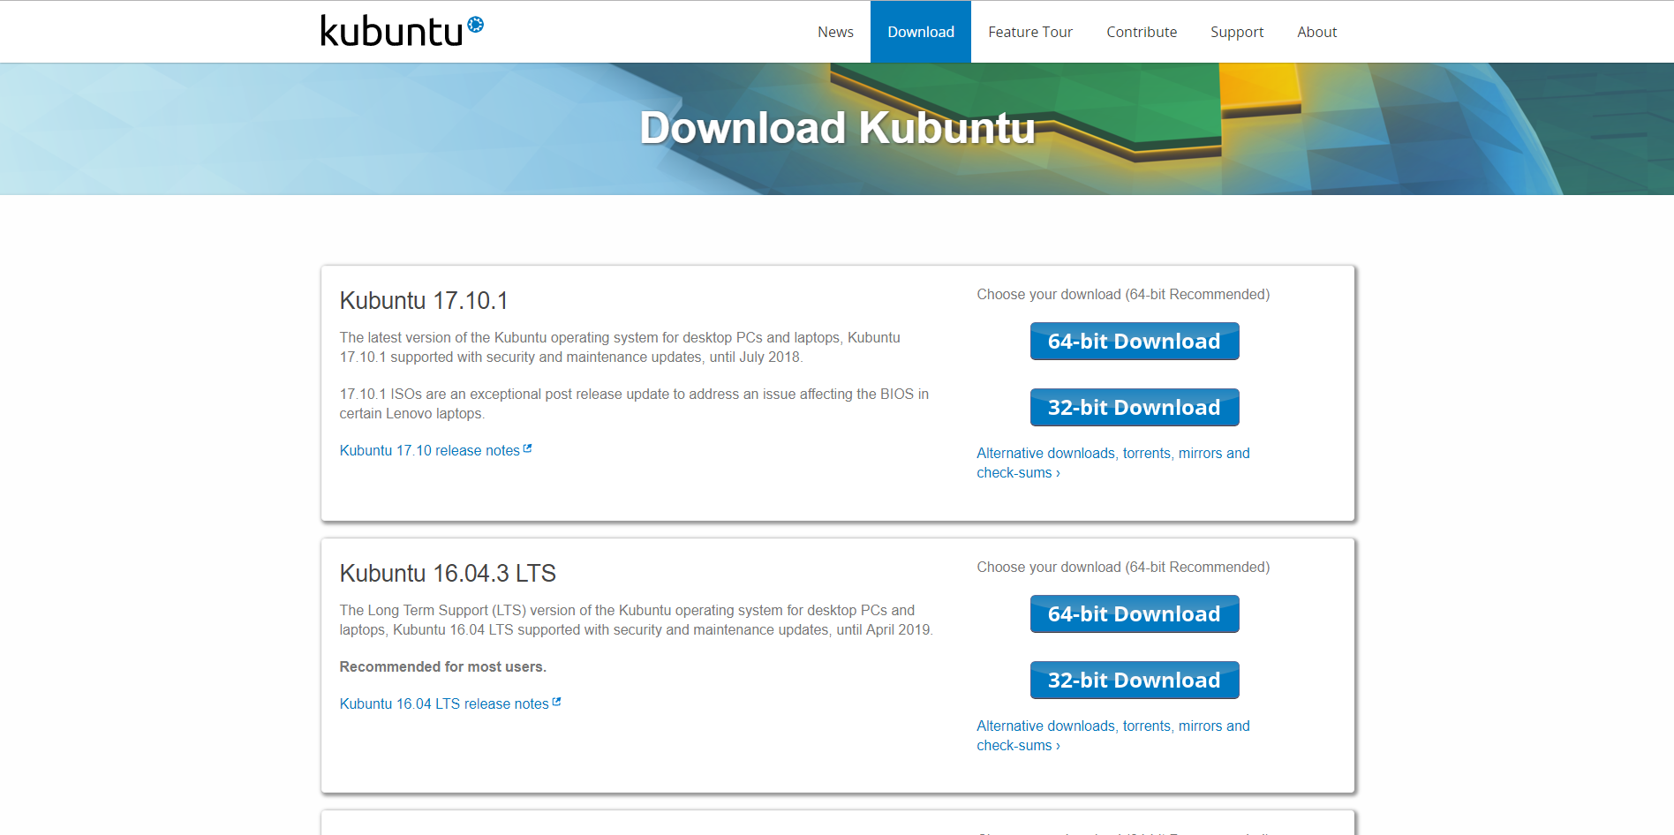Open the Support menu item

point(1237,32)
